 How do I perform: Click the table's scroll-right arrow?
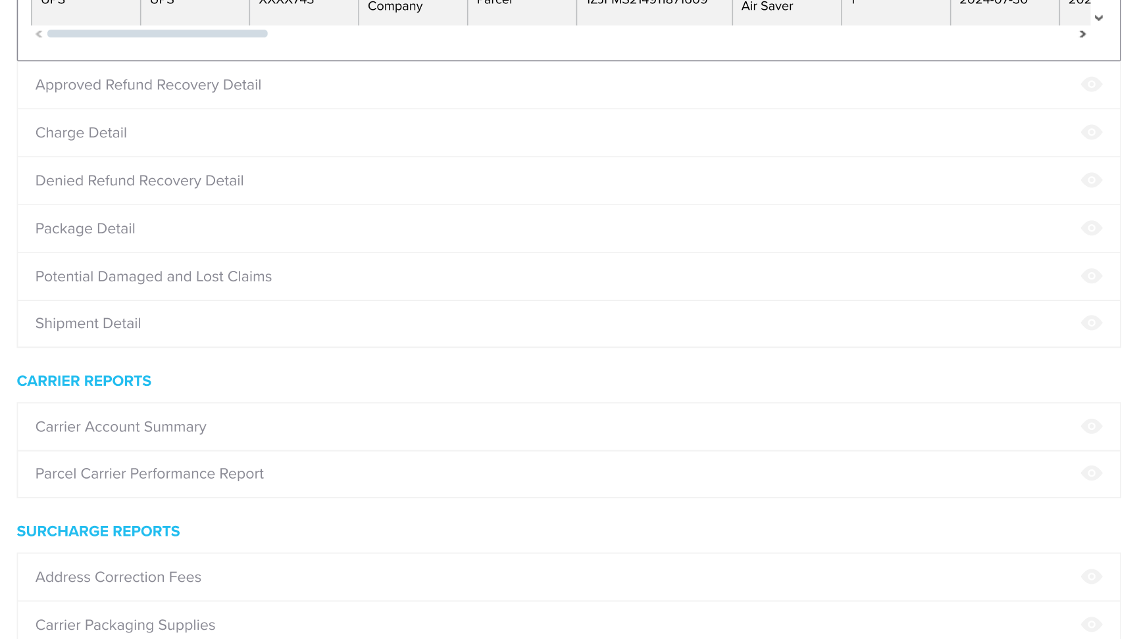click(x=1082, y=34)
